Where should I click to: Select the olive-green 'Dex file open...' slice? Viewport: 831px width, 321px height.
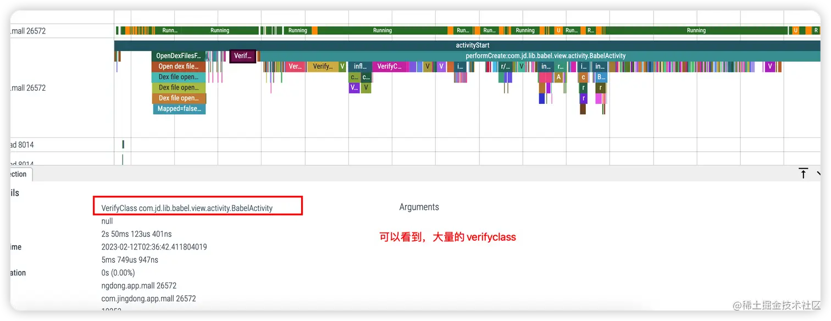[179, 87]
